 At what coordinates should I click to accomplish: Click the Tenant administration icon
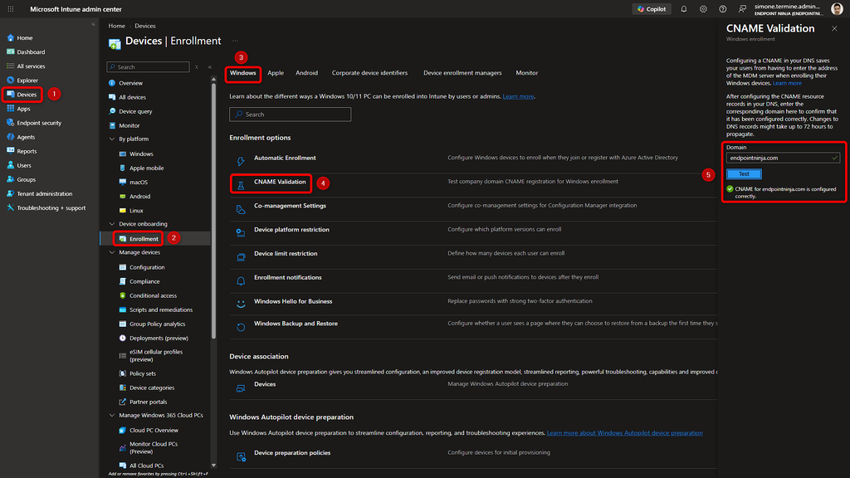[x=10, y=193]
